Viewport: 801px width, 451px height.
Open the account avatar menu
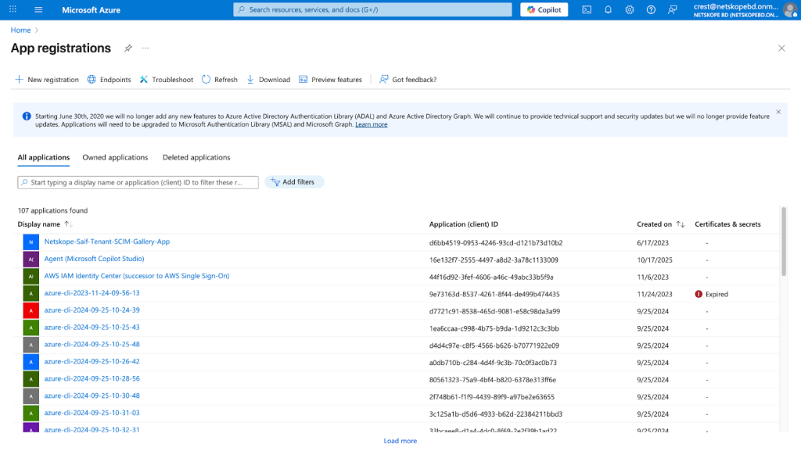point(790,9)
